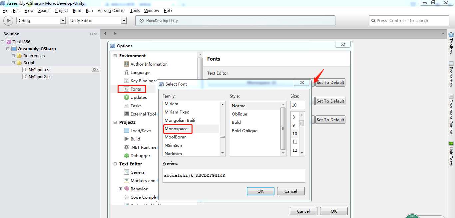Expand the Behavior node in Options

pos(120,189)
